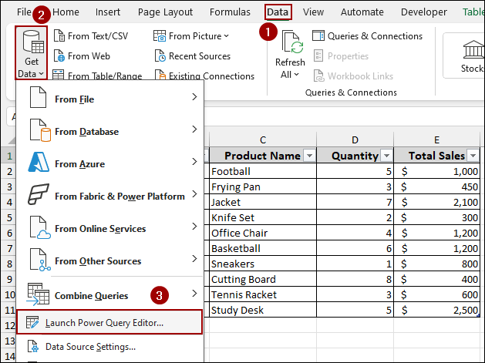485x363 pixels.
Task: Open the Get Data dropdown button
Action: pos(32,53)
